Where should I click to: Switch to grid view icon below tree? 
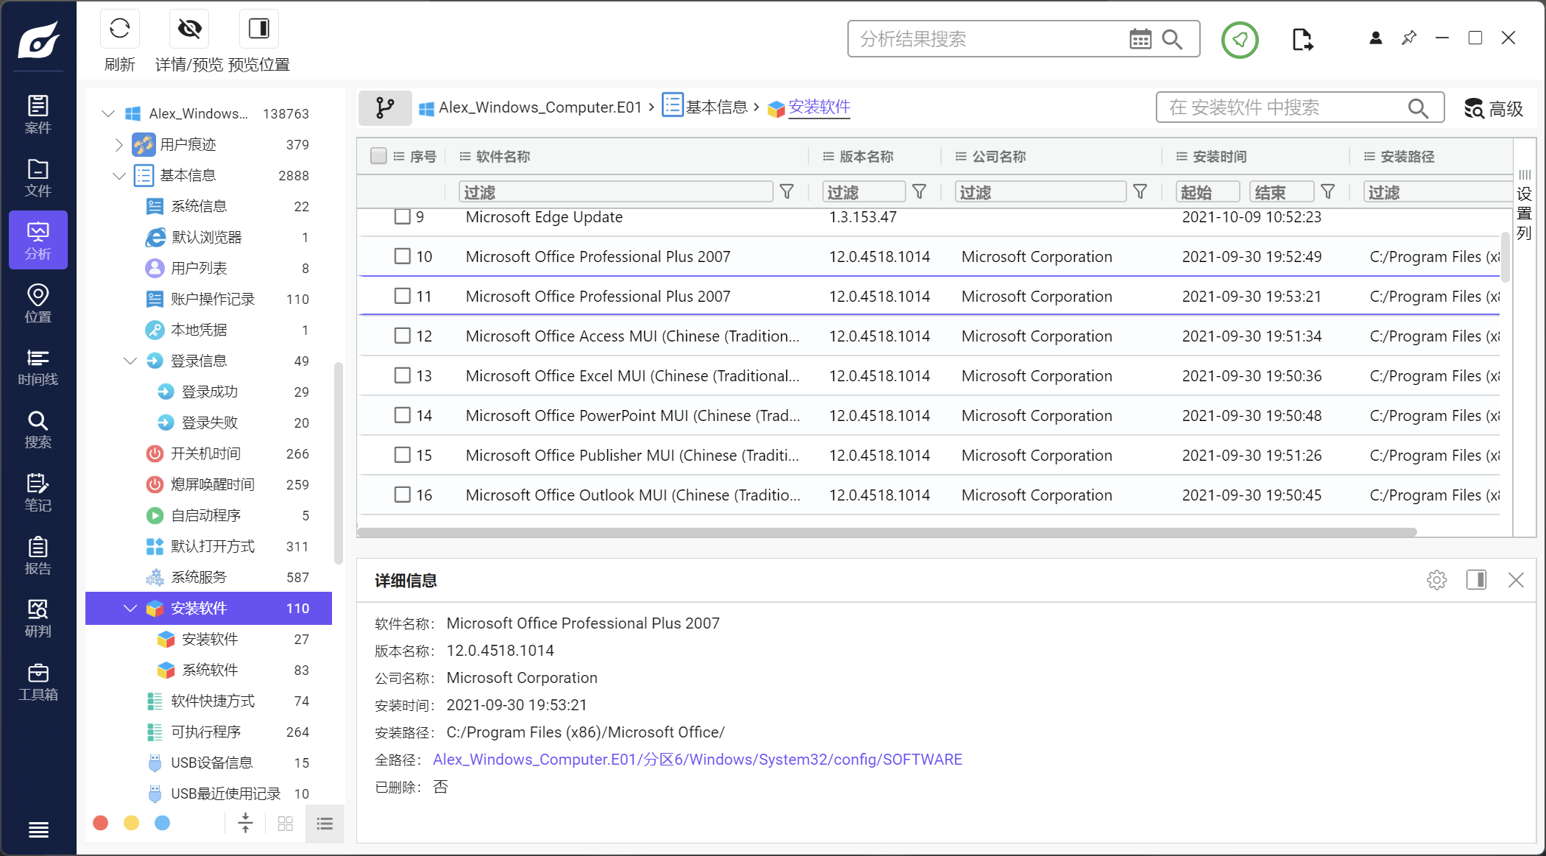tap(286, 823)
